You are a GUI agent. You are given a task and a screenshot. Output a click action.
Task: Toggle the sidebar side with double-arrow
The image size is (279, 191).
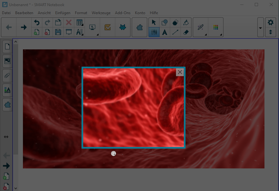tap(6, 137)
